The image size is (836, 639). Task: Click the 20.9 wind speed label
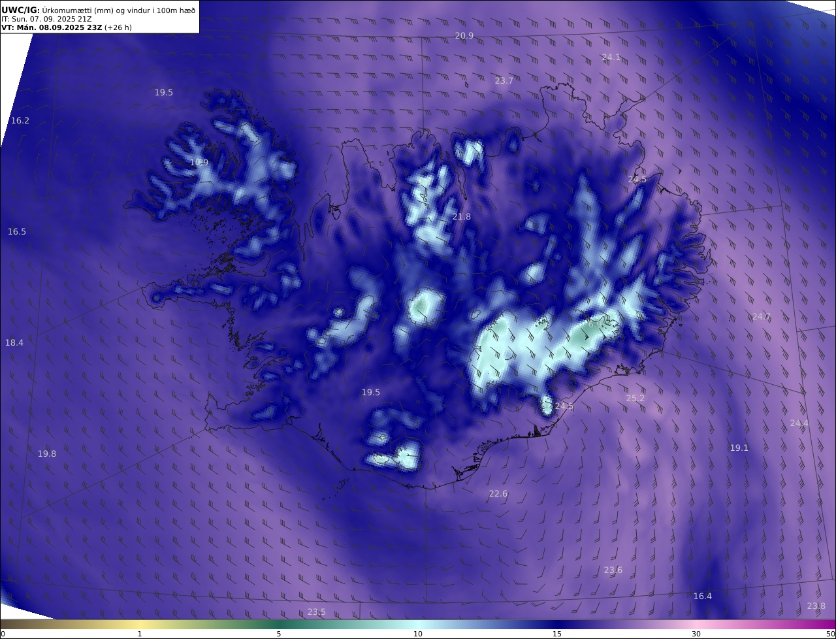tap(464, 35)
